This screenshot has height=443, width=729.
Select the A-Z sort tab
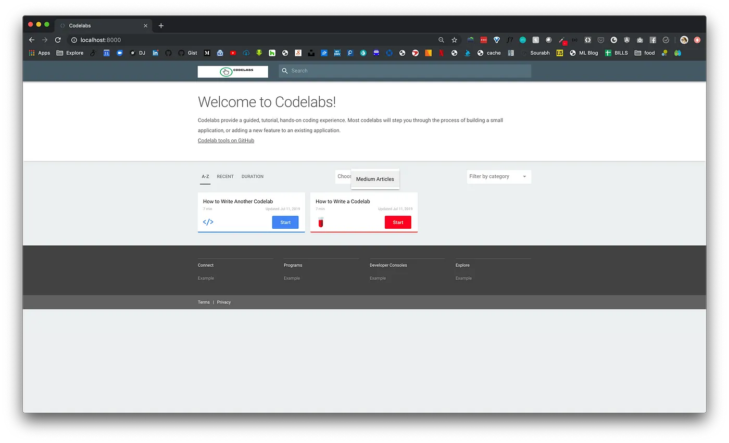click(205, 177)
